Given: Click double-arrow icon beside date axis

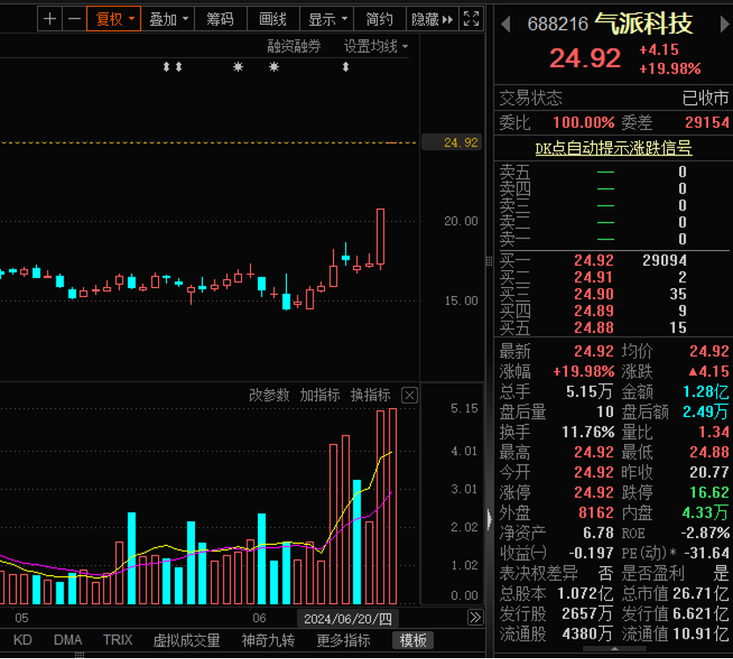Looking at the screenshot, I should 475,617.
